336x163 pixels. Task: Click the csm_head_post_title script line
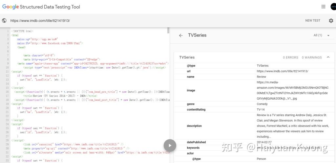(x=92, y=100)
